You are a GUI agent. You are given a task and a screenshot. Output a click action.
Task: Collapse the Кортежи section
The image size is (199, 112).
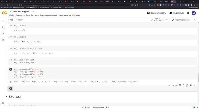click(7, 97)
